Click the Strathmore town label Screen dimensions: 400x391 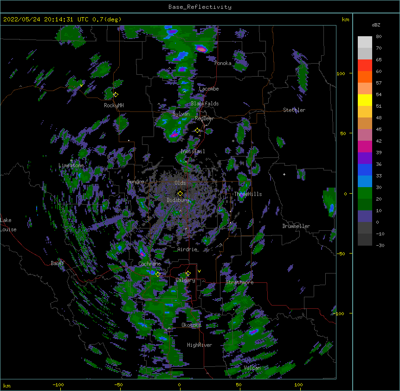click(x=239, y=282)
